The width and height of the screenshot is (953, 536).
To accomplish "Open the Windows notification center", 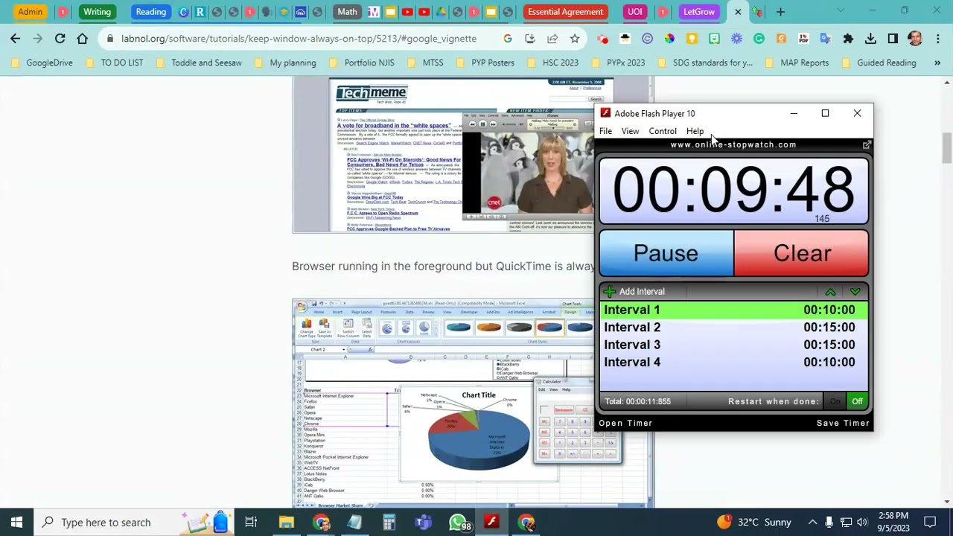I will coord(930,522).
